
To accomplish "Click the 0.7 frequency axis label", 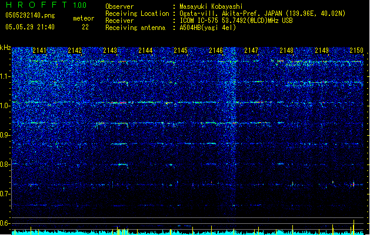I will [x=5, y=194].
